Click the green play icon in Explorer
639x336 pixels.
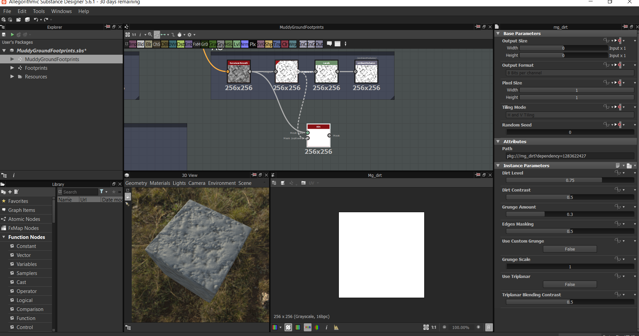click(x=12, y=35)
